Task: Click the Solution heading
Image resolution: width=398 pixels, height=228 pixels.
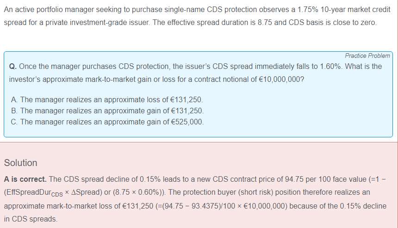Action: click(x=21, y=163)
